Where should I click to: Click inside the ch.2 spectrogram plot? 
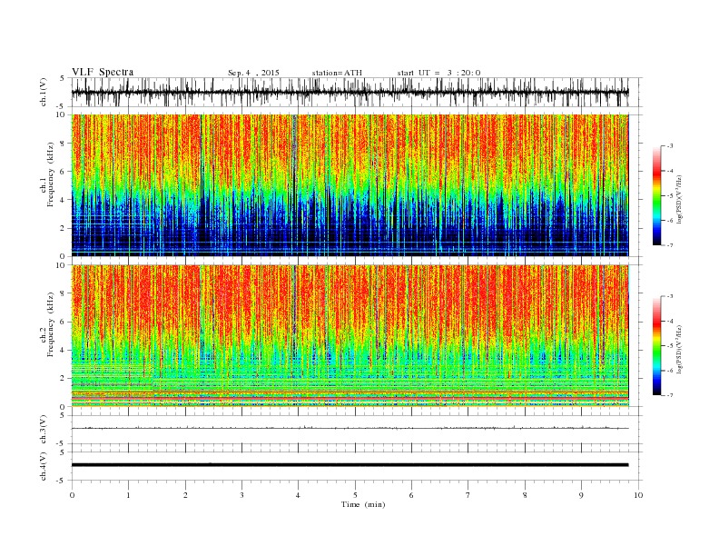coord(350,336)
